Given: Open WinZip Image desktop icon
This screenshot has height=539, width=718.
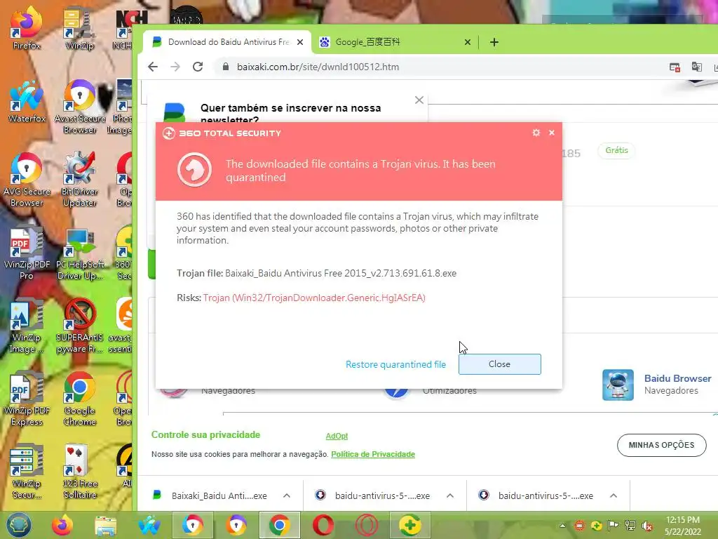Looking at the screenshot, I should pos(27,326).
